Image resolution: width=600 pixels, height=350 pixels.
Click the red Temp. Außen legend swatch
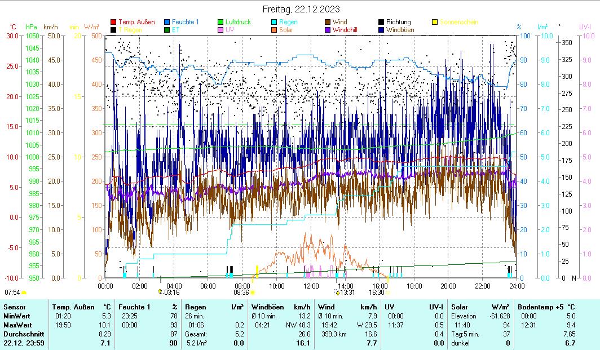point(113,23)
